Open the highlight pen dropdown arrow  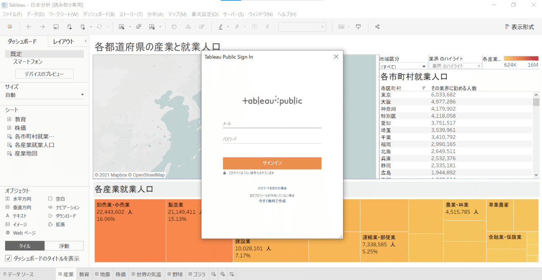pyautogui.click(x=228, y=27)
